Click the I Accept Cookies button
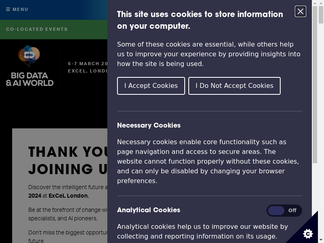Screen dimensions: 324x243 point(151,86)
